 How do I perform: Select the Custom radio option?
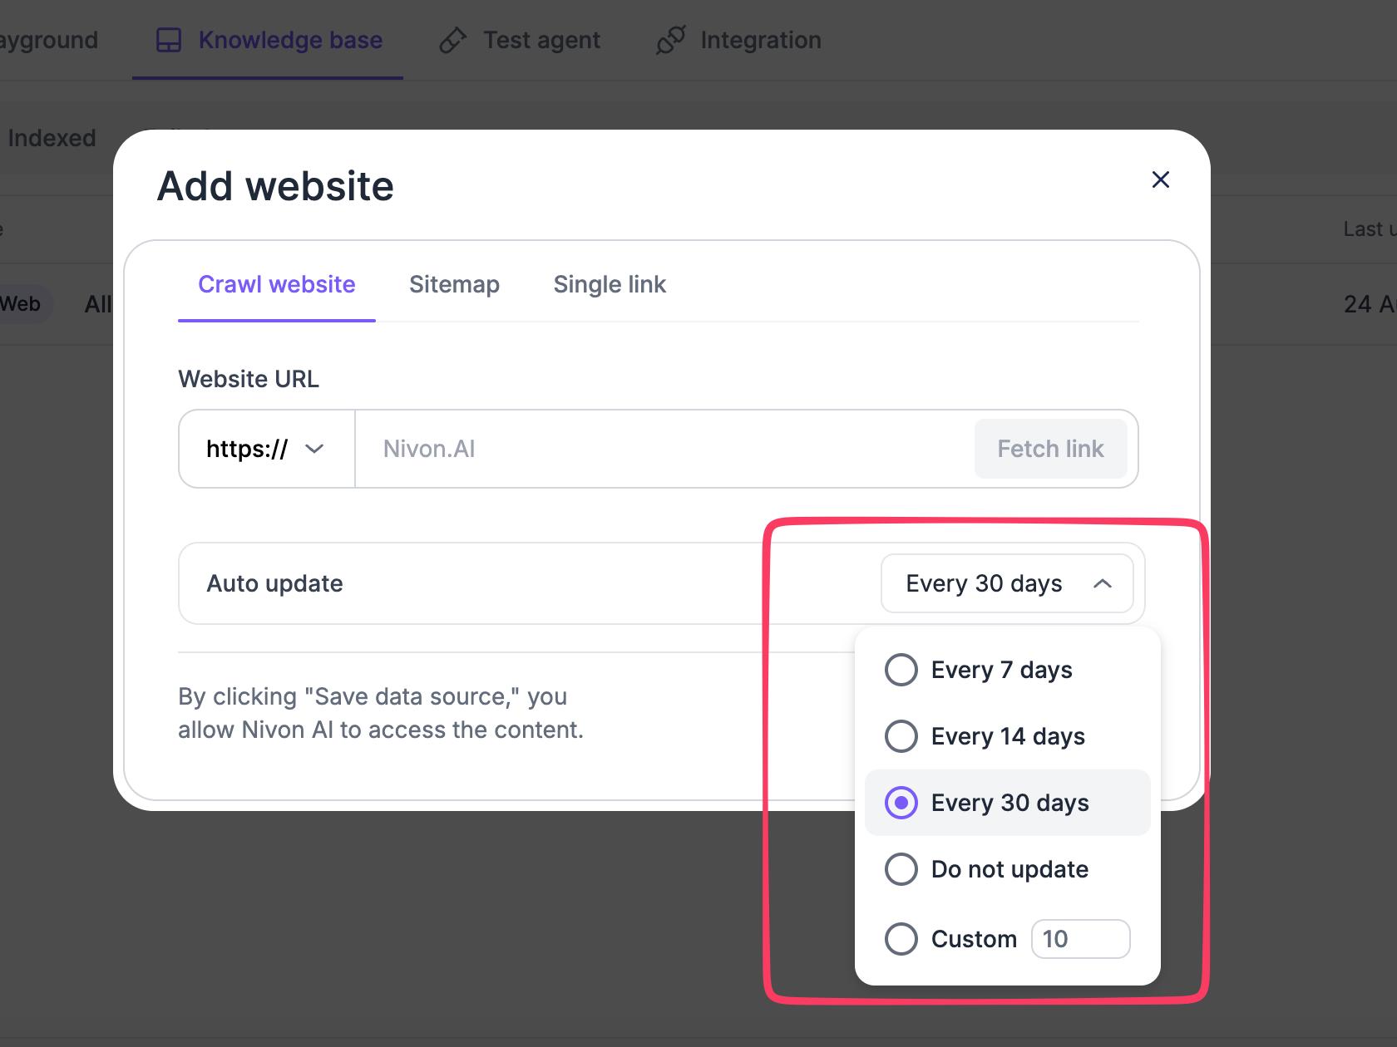point(901,939)
